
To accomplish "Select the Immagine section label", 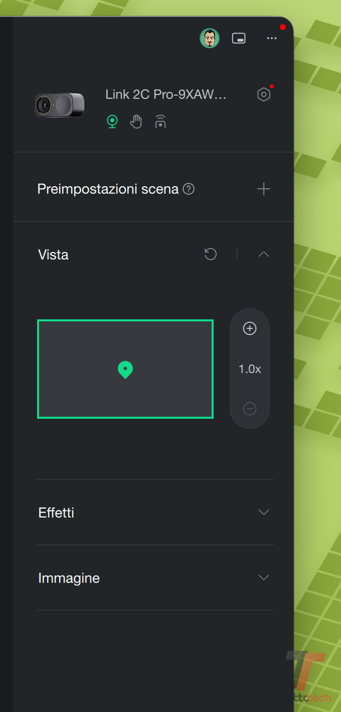I will (x=69, y=578).
